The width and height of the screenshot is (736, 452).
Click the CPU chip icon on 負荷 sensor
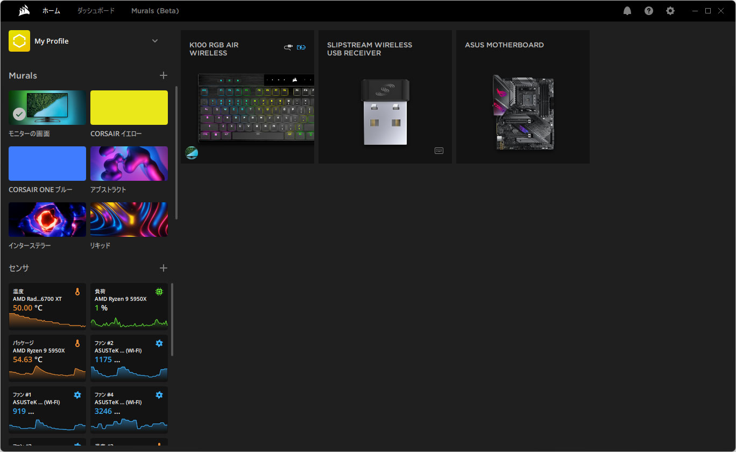click(x=159, y=292)
